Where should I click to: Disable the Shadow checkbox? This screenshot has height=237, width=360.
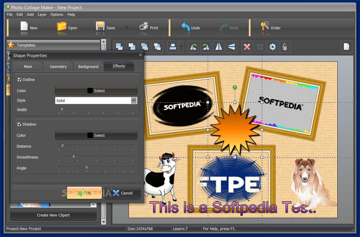click(x=19, y=124)
